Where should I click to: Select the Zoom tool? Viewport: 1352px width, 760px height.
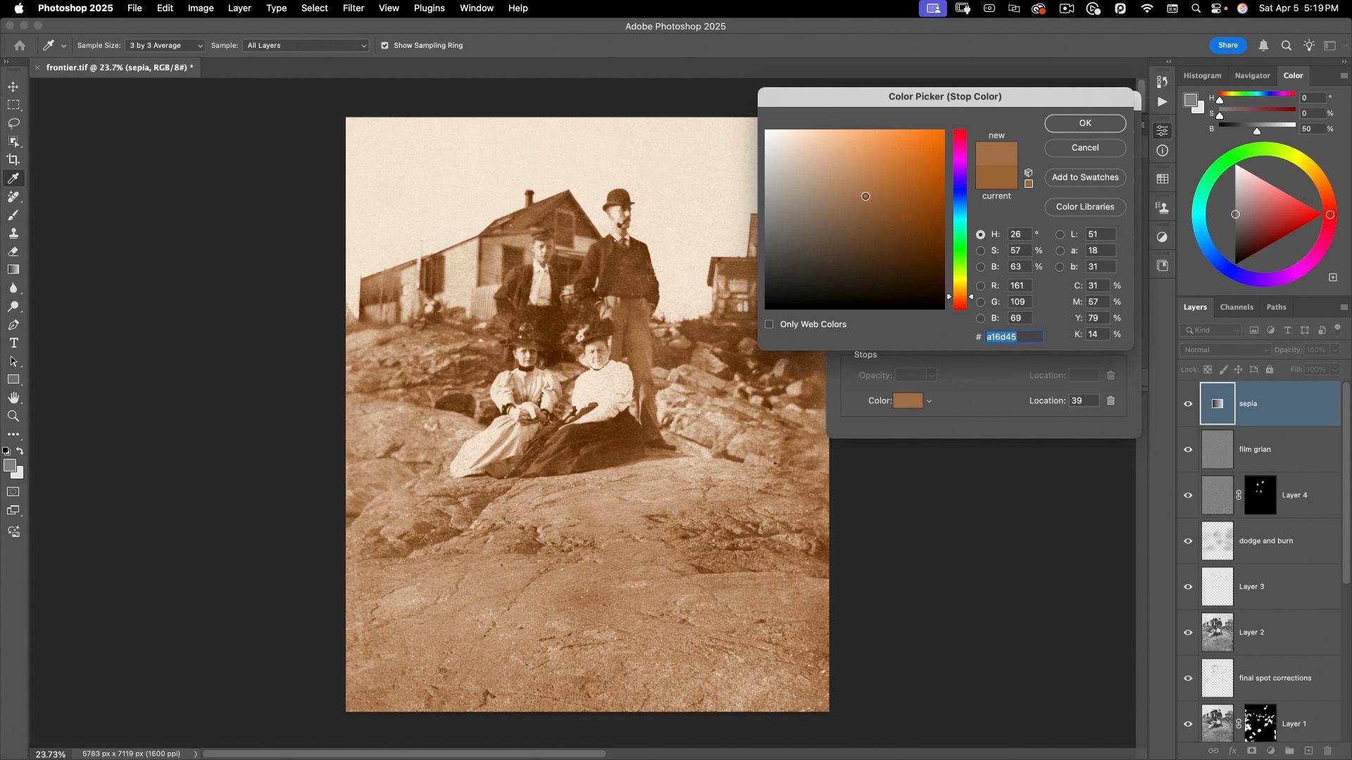point(13,417)
